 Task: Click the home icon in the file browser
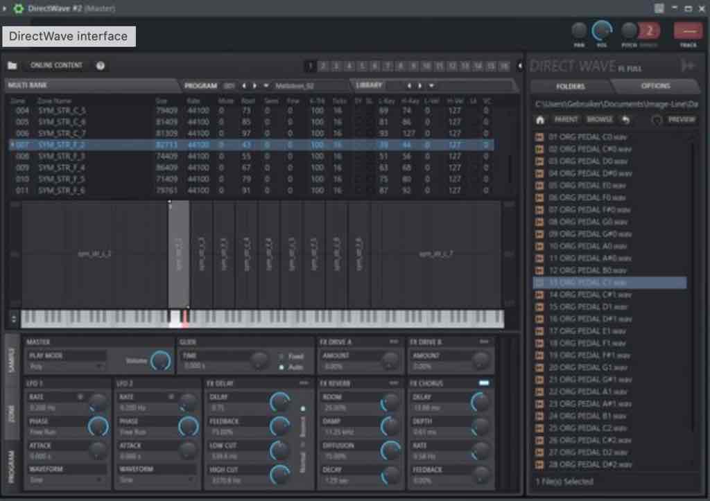[x=539, y=120]
